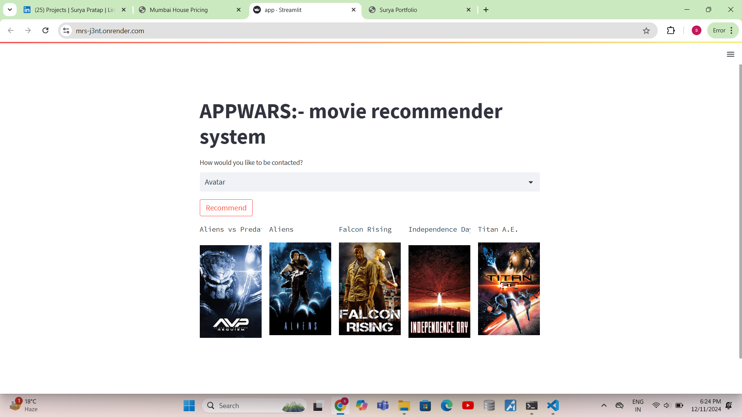Switch to Surya Portfolio tab
The width and height of the screenshot is (742, 417).
pos(398,10)
